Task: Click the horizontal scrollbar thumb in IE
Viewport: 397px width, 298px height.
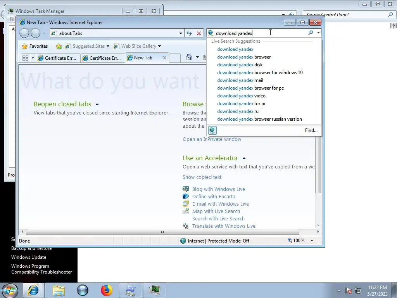Action: (x=162, y=232)
